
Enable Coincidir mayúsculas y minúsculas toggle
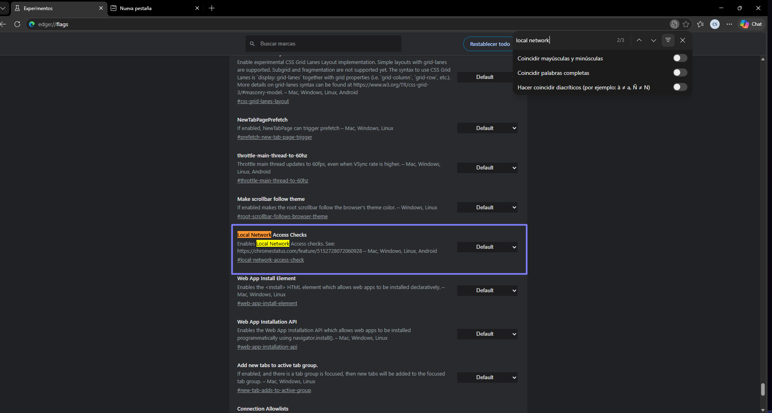click(680, 58)
